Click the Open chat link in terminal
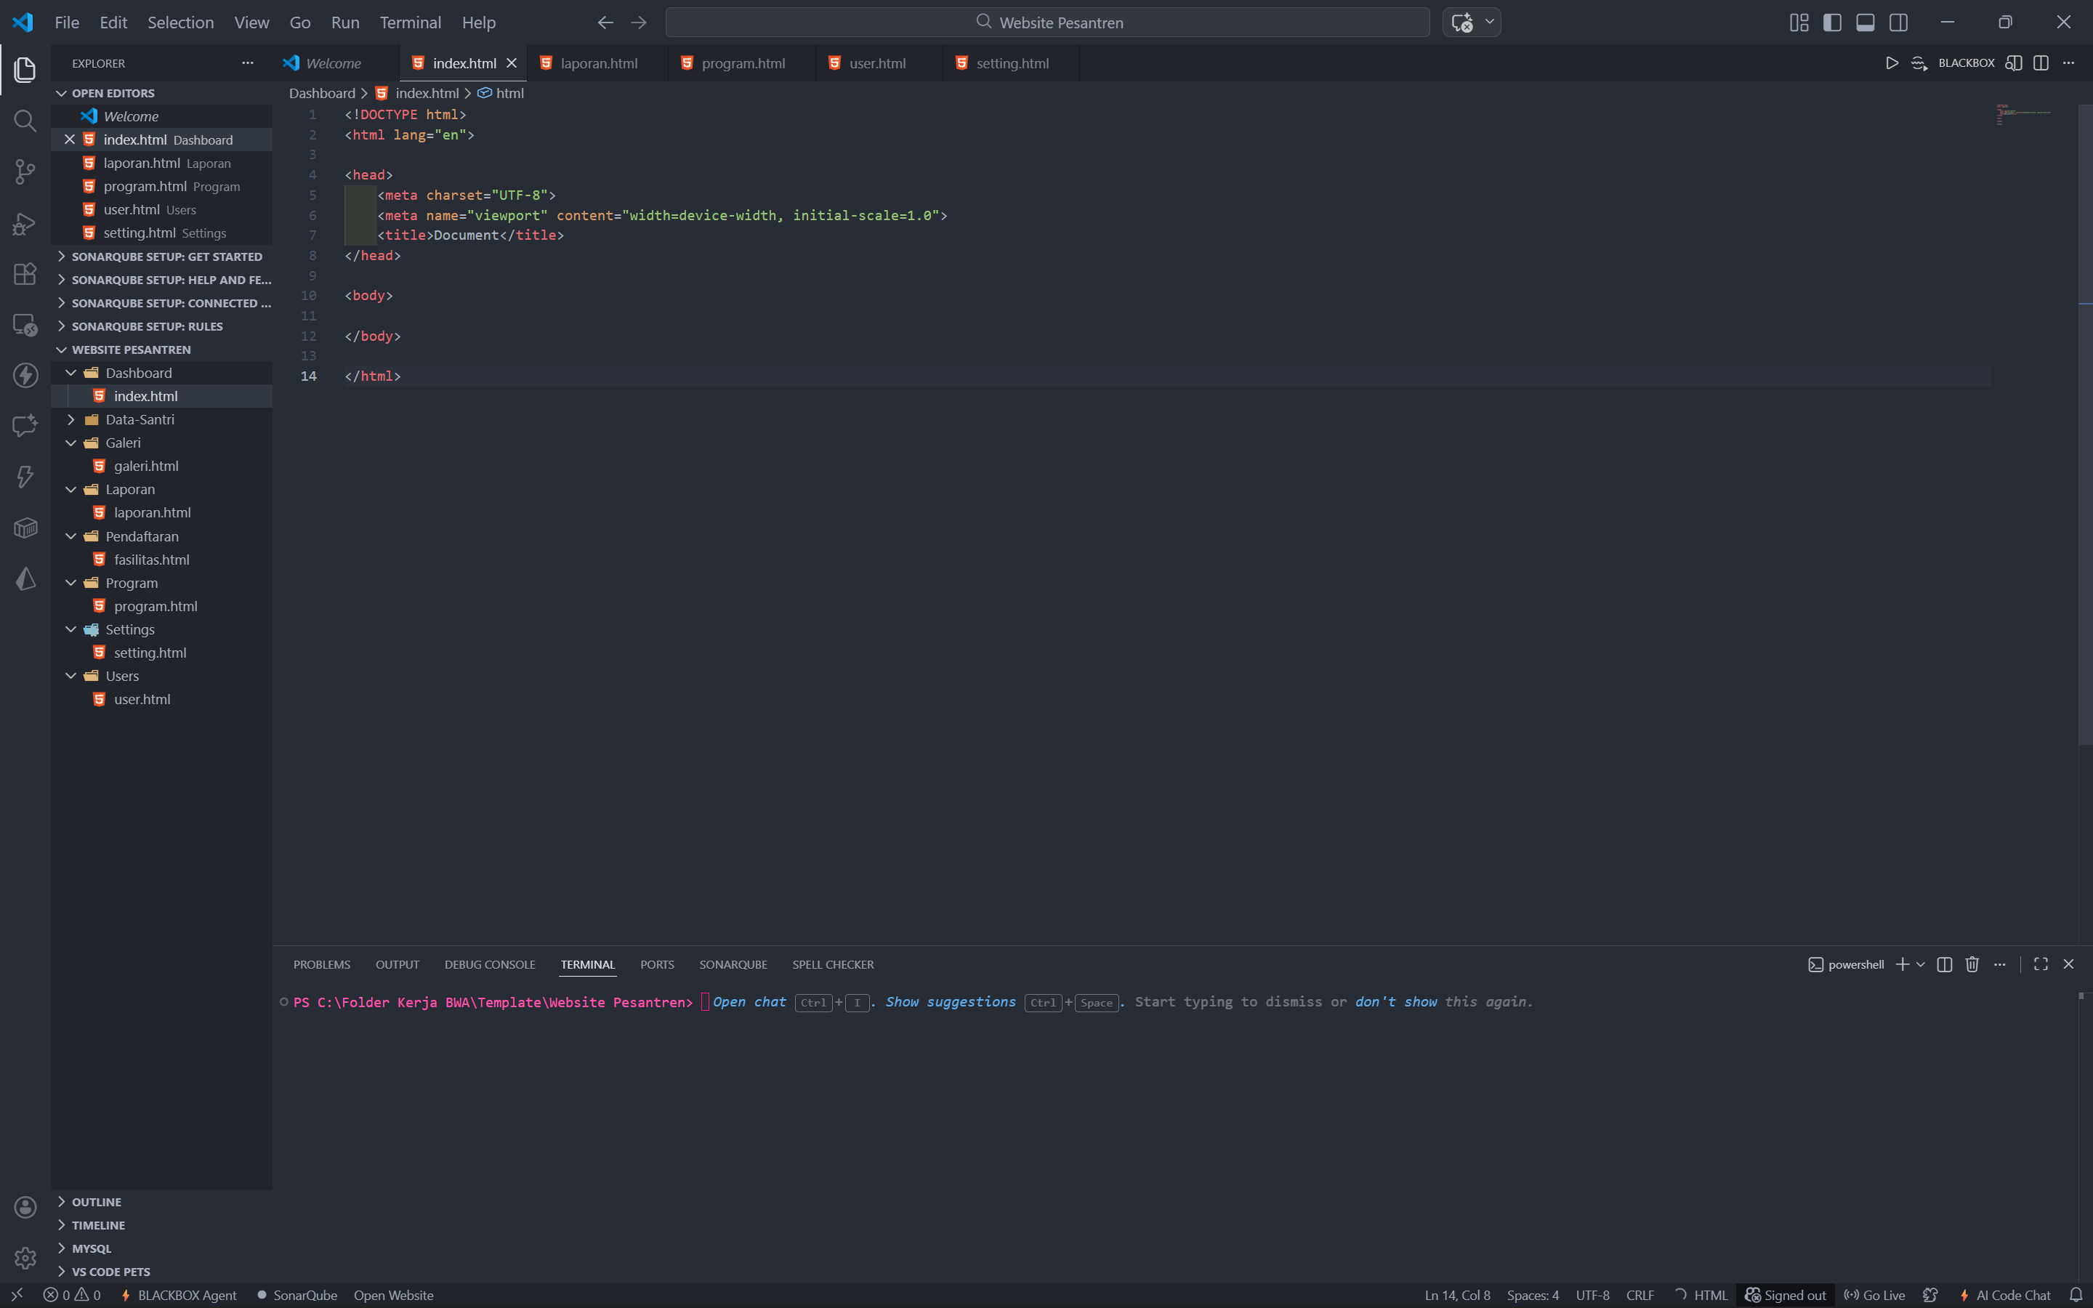The width and height of the screenshot is (2093, 1308). point(749,1002)
